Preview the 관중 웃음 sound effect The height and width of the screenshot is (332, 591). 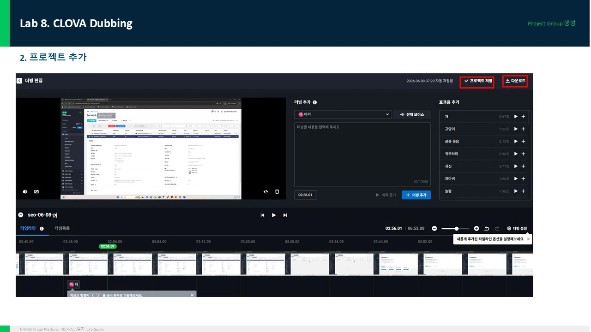coord(516,142)
